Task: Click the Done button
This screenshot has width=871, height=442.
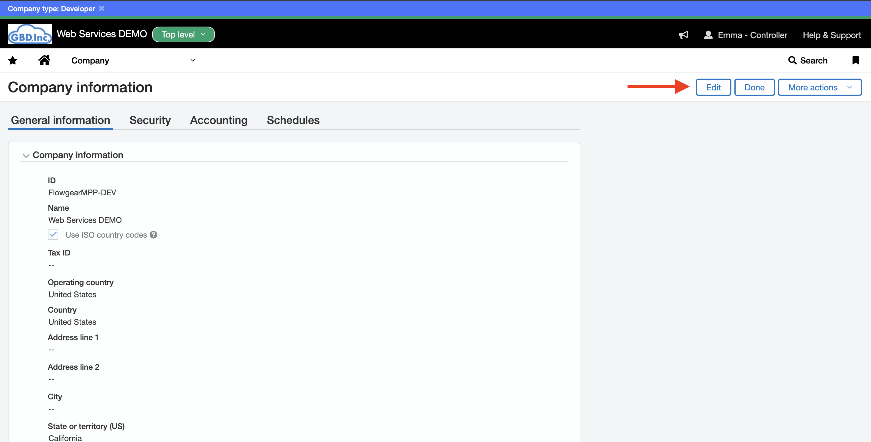Action: click(x=754, y=87)
